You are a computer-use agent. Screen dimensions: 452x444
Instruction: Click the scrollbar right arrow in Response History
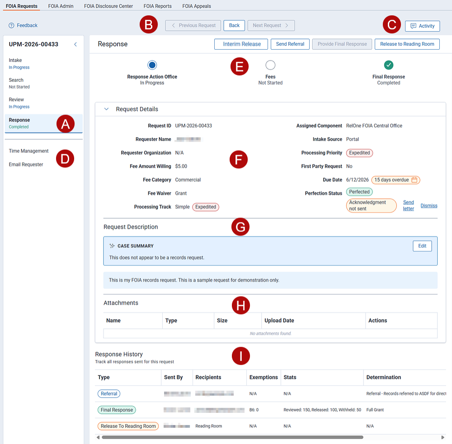point(443,437)
